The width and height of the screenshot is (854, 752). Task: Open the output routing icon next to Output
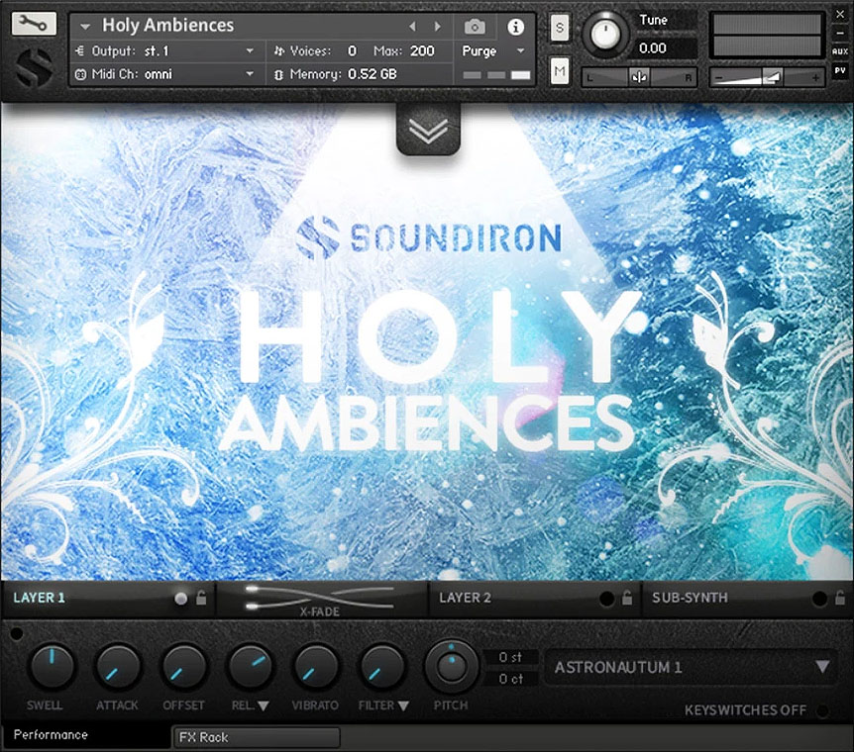80,51
